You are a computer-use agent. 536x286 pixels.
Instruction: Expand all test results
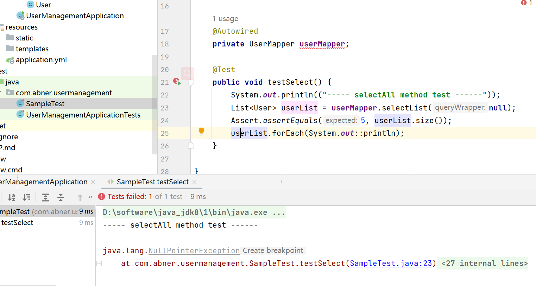pyautogui.click(x=45, y=197)
